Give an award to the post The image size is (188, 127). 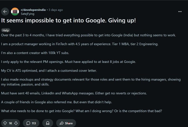[x=47, y=123]
